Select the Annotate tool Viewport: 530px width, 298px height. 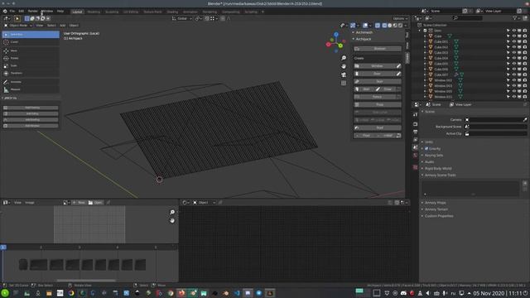[x=31, y=82]
